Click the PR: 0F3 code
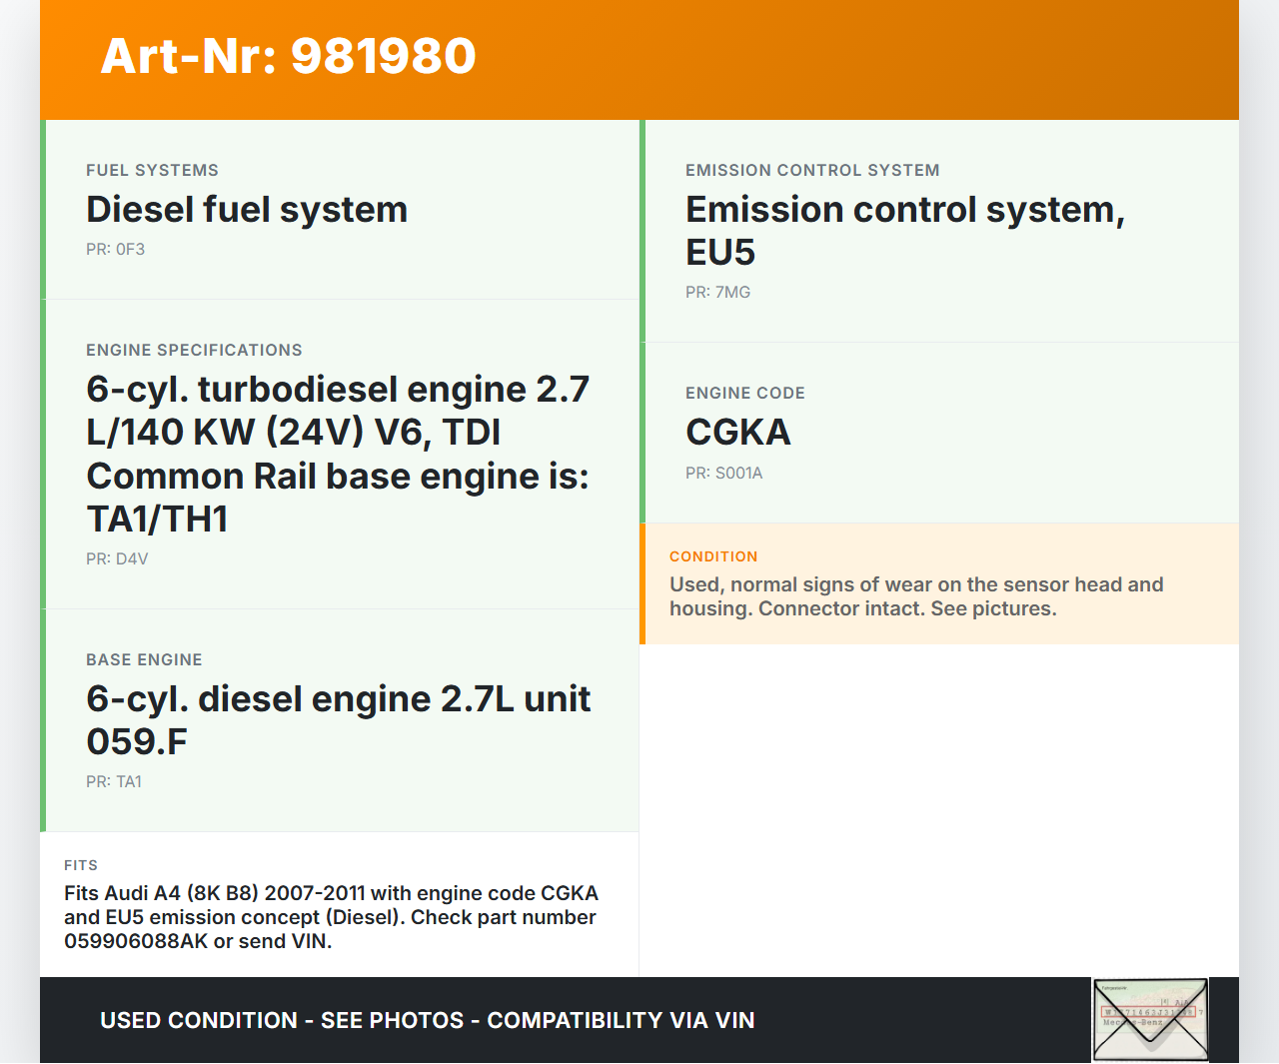Image resolution: width=1279 pixels, height=1064 pixels. (x=115, y=250)
